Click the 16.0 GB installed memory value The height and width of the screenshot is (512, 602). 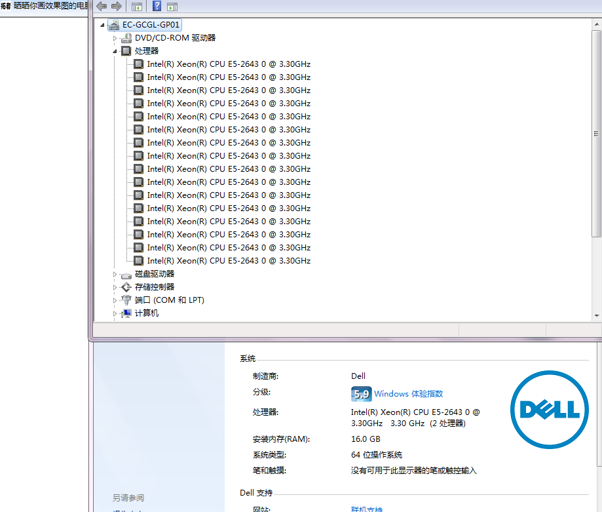[366, 439]
